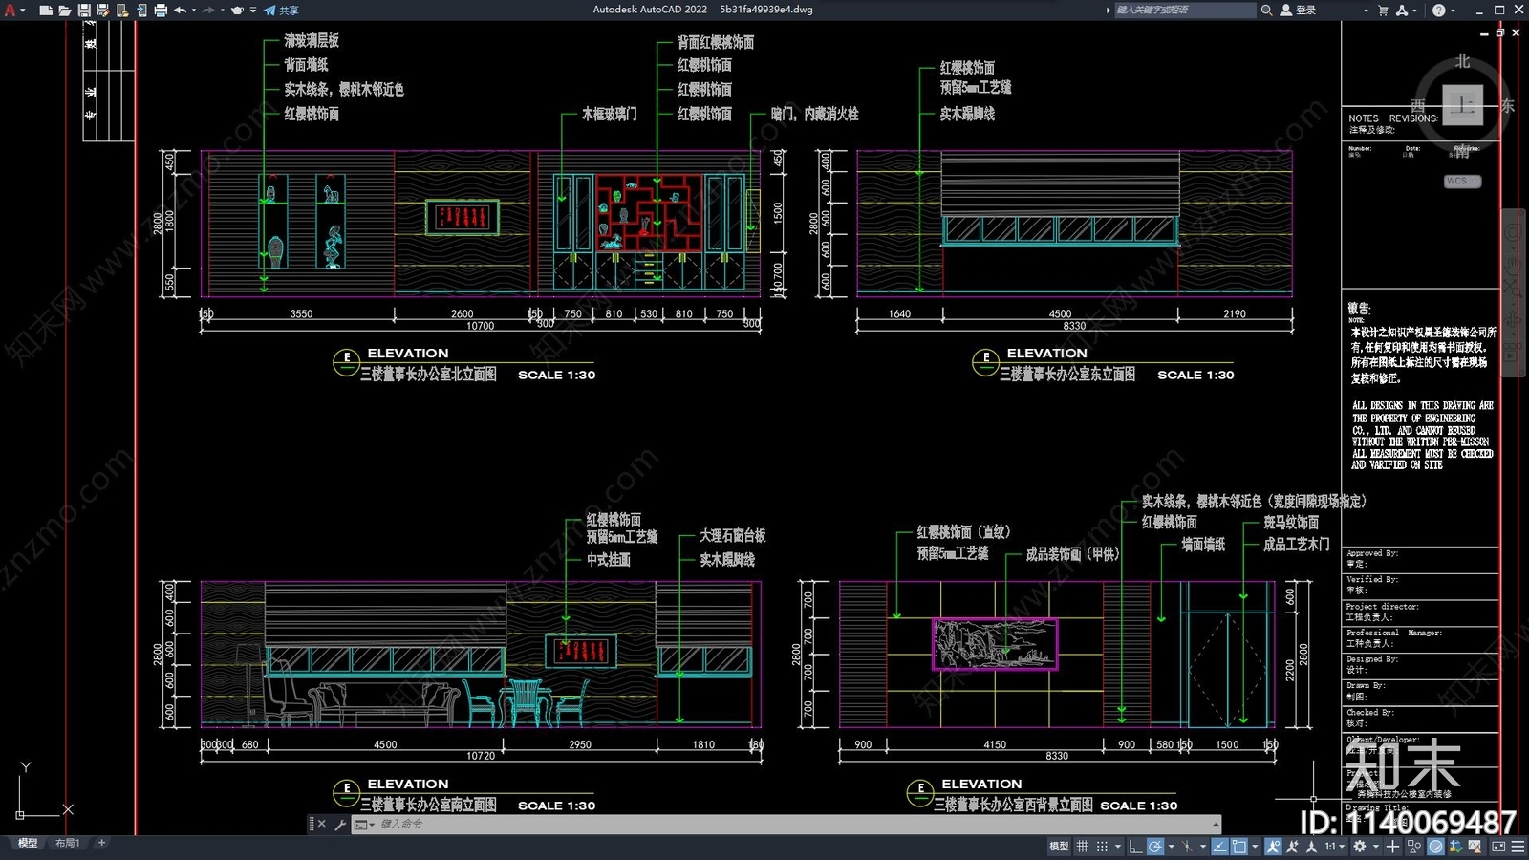
Task: Open the undo history dropdown arrow
Action: tap(194, 10)
